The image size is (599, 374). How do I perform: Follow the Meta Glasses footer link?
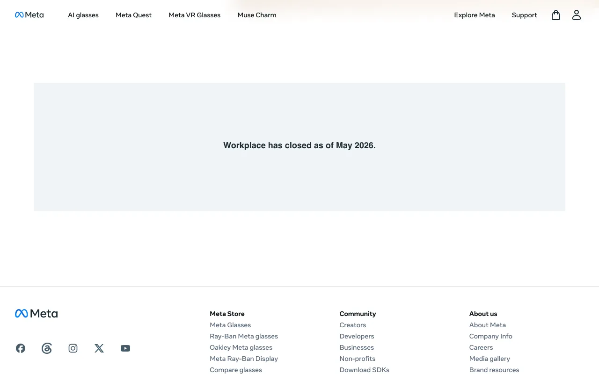pyautogui.click(x=230, y=325)
